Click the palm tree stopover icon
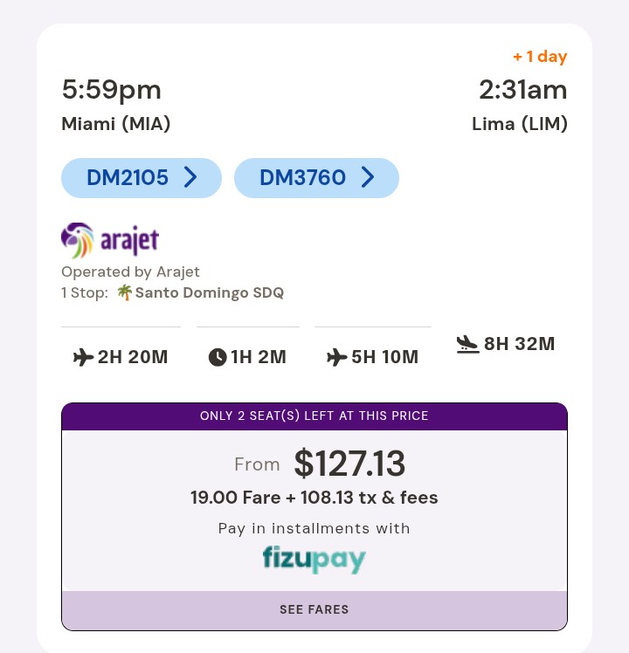 [x=125, y=292]
